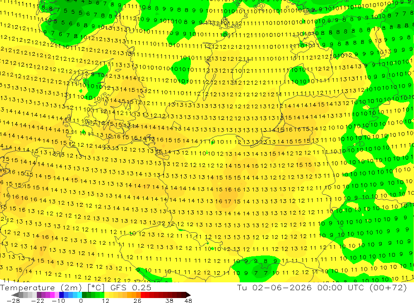Viewport: 414px width, 303px height.
Task: Click the dark purple swatch in the legend
Action: point(39,295)
